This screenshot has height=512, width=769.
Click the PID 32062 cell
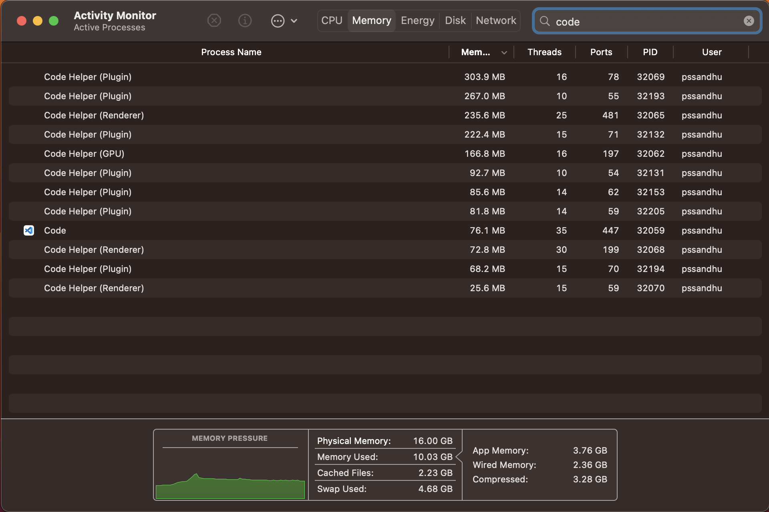[x=651, y=154]
